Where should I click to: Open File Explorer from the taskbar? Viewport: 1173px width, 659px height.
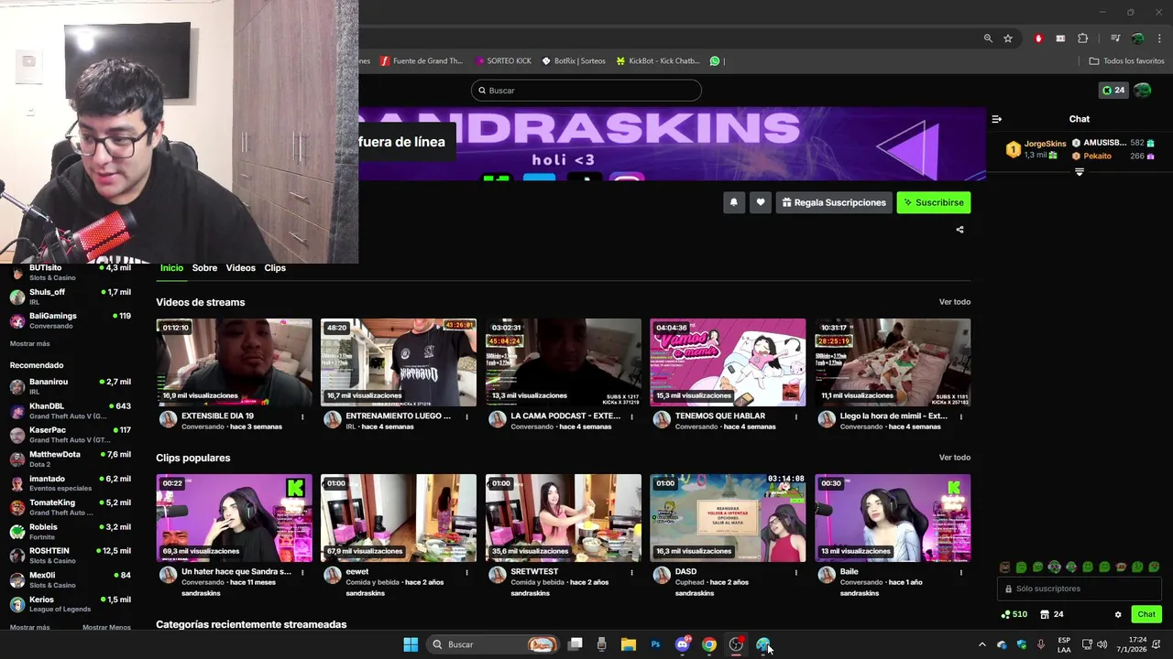(628, 644)
